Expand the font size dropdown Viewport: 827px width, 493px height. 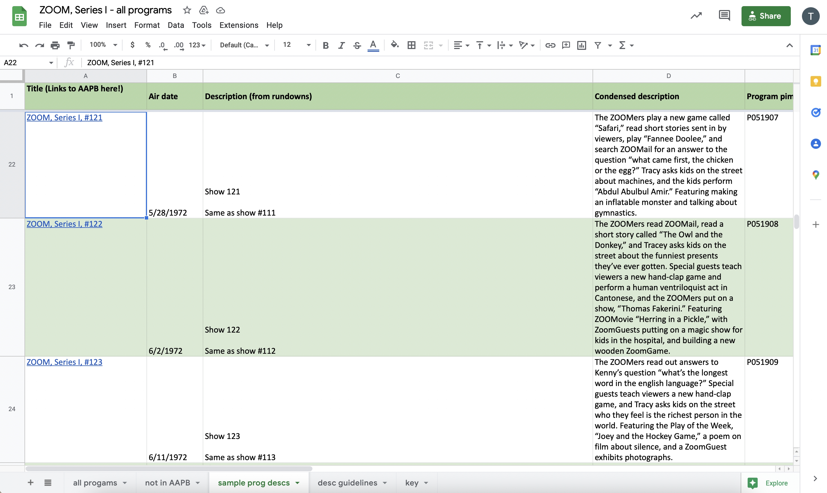(308, 45)
